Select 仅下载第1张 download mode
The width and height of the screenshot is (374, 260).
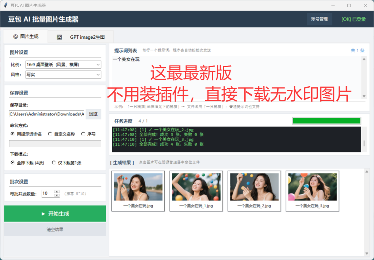tap(66, 162)
